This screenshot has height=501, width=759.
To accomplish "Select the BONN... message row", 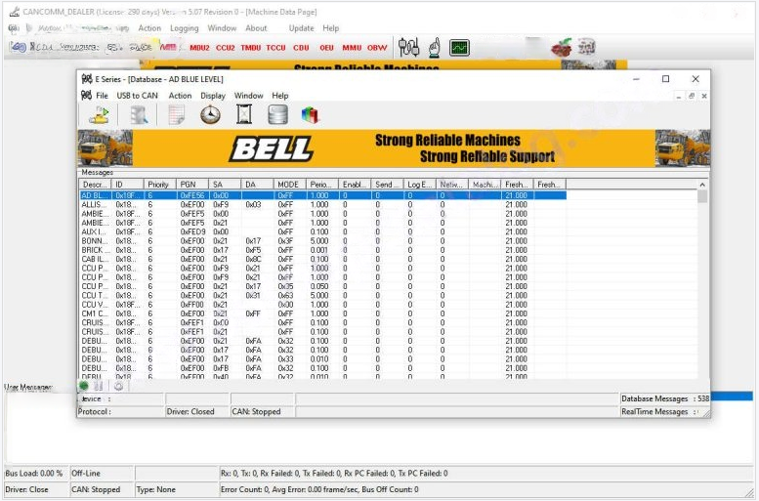I will click(x=323, y=241).
